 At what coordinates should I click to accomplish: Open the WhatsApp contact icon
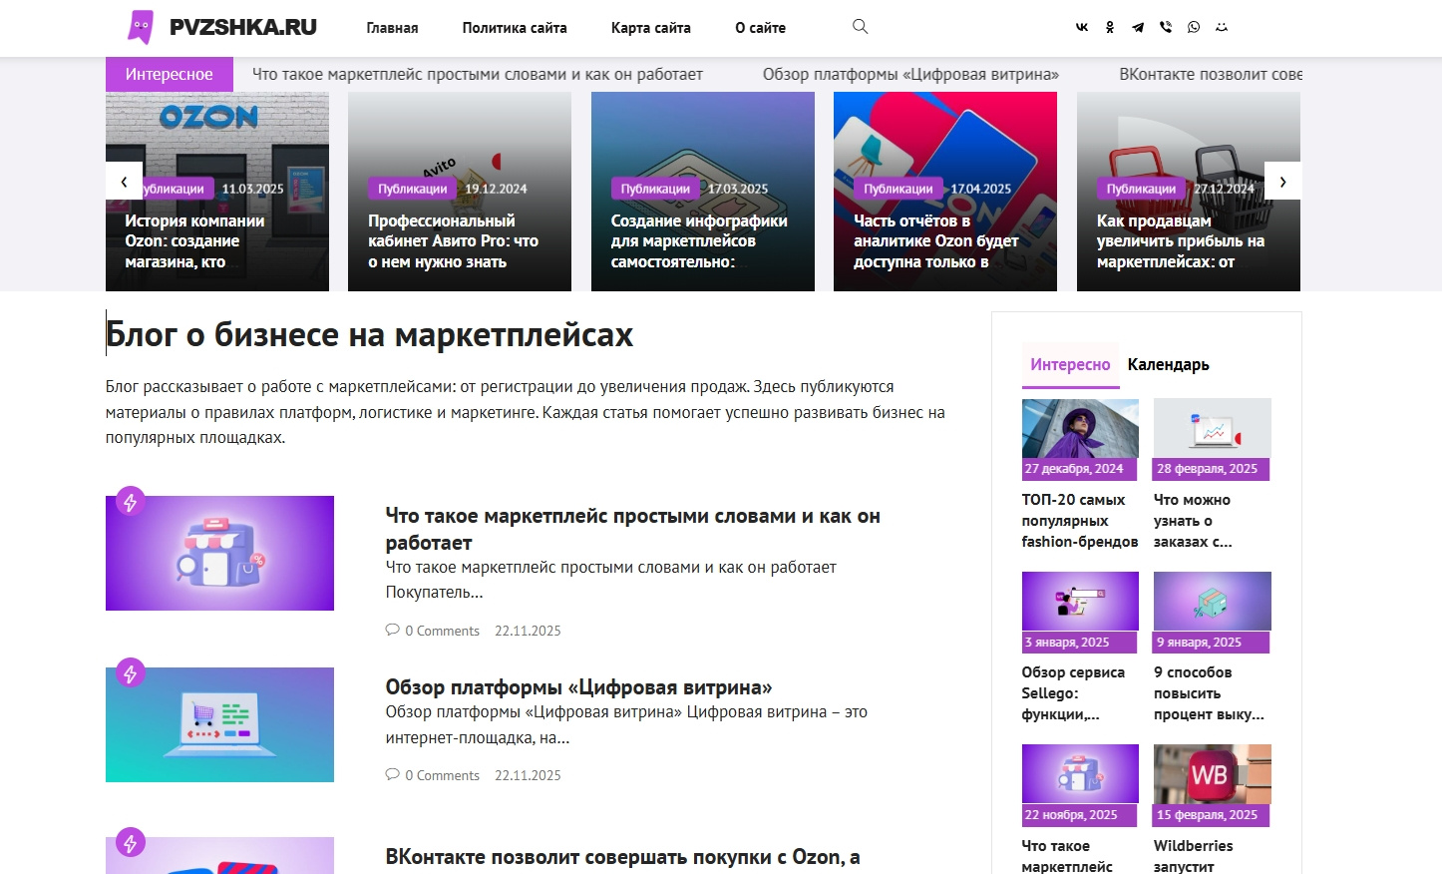pos(1194,28)
